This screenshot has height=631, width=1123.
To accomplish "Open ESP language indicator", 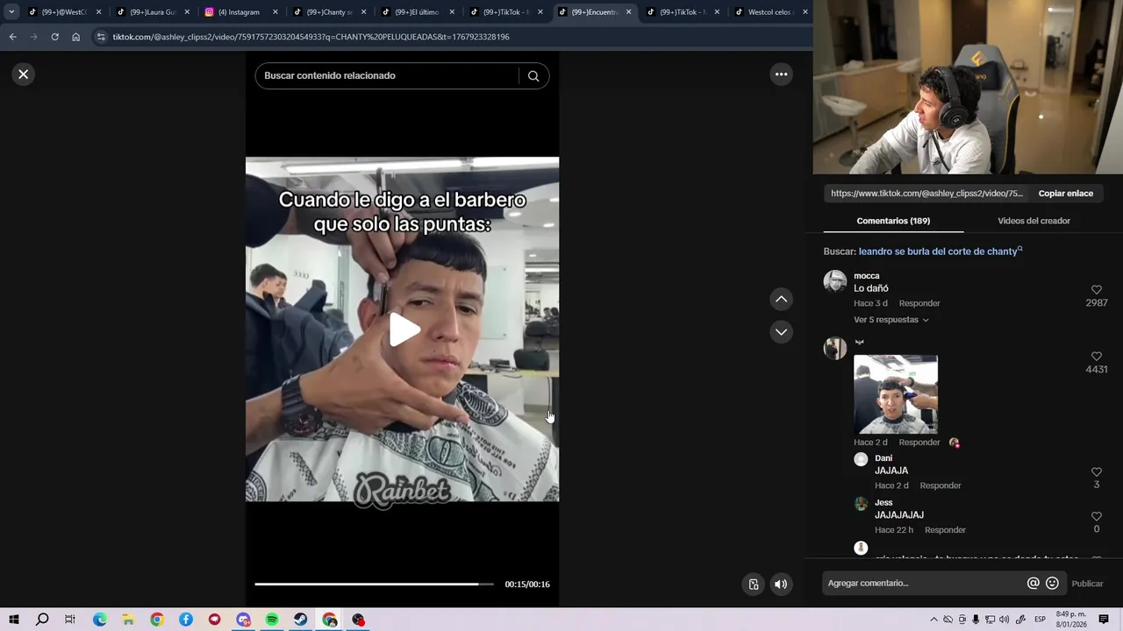I will (1041, 620).
